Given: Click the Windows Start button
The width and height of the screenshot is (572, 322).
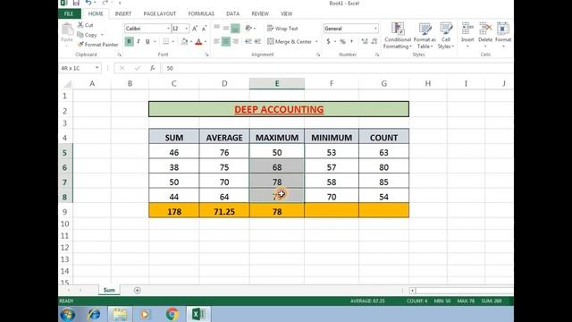Looking at the screenshot, I should [68, 314].
